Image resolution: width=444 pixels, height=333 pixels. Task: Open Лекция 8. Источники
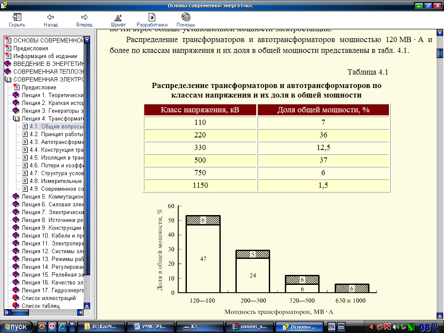52,220
